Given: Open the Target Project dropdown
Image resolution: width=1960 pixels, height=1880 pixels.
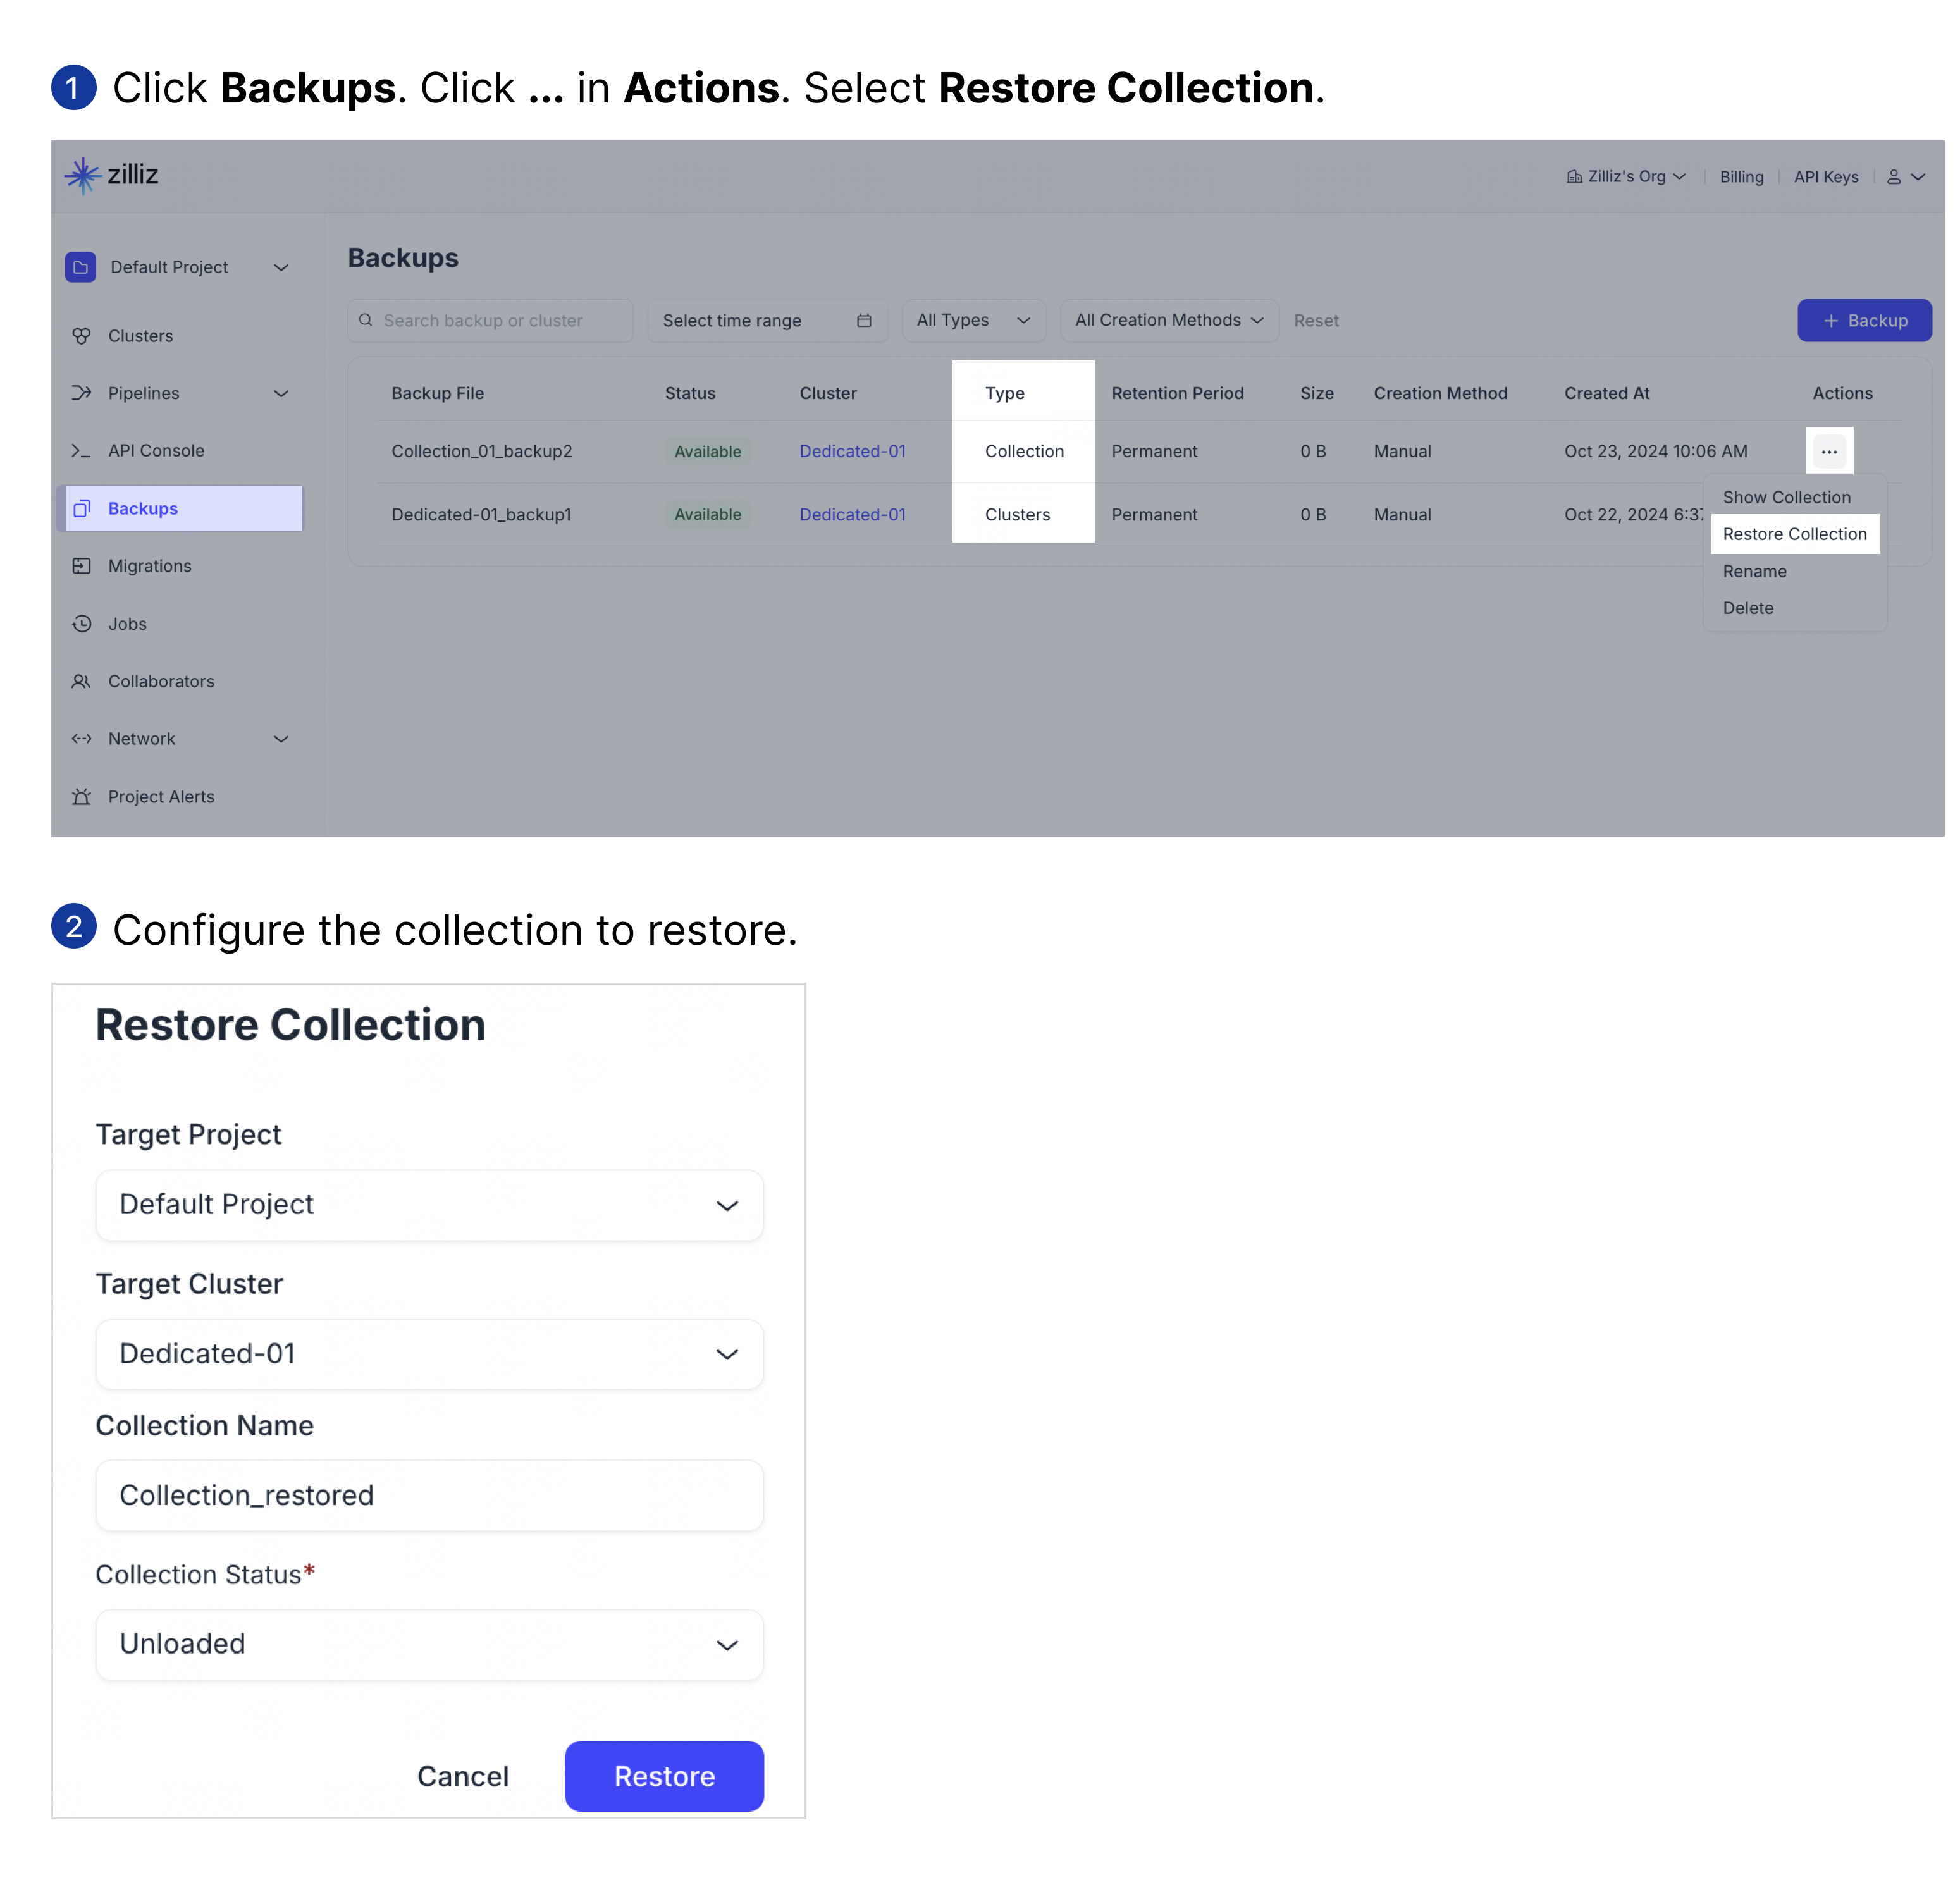Looking at the screenshot, I should (429, 1205).
